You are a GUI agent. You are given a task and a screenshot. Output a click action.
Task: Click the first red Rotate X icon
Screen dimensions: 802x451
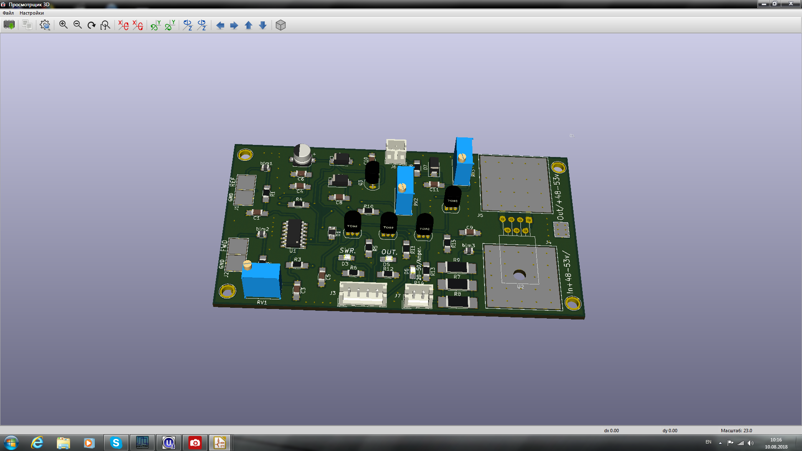click(123, 25)
